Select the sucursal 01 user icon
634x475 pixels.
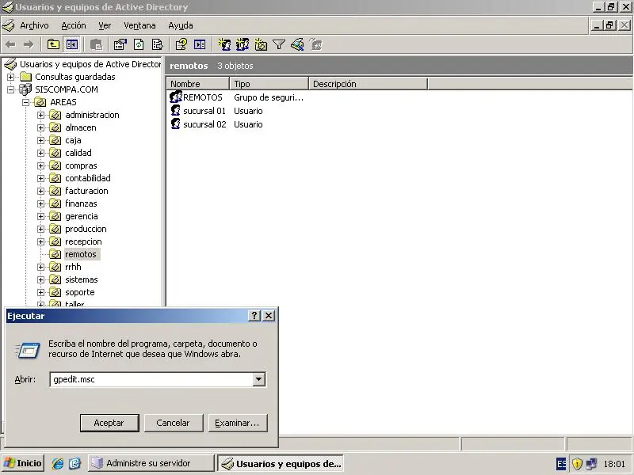pyautogui.click(x=175, y=111)
